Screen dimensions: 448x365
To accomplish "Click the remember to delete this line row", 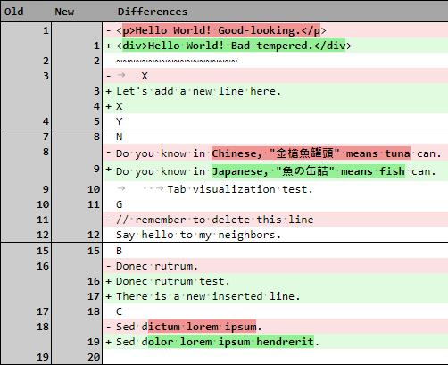I will (276, 220).
